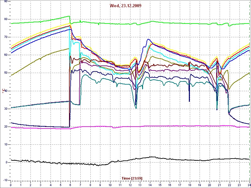This screenshot has height=188, width=251.
Task: Click hour '13' on the time axis
Action: (x=140, y=185)
